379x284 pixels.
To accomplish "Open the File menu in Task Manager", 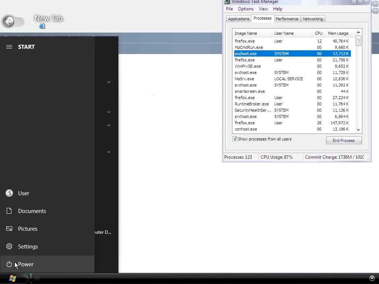I will tap(229, 9).
